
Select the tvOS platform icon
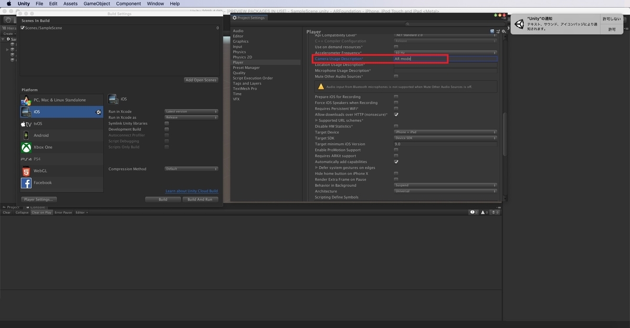pos(26,124)
